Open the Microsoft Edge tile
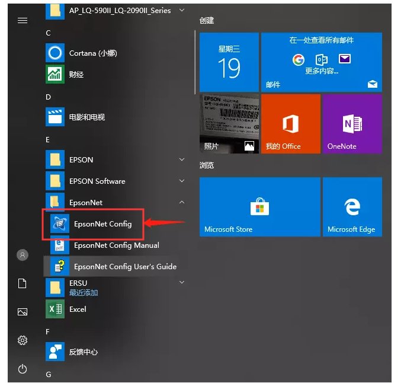This screenshot has height=383, width=404. click(x=352, y=206)
